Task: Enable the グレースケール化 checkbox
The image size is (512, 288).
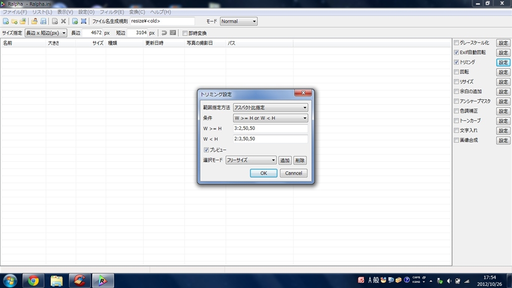Action: click(456, 43)
